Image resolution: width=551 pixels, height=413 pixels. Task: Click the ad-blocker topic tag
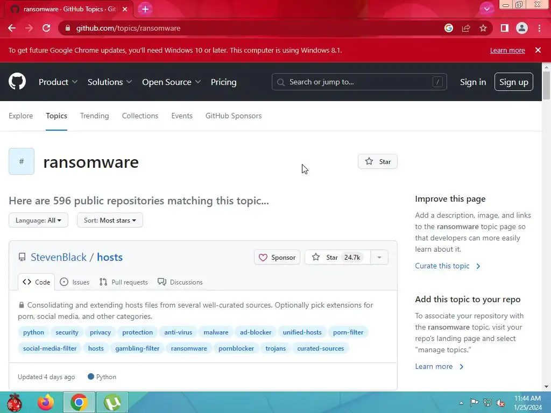(256, 332)
